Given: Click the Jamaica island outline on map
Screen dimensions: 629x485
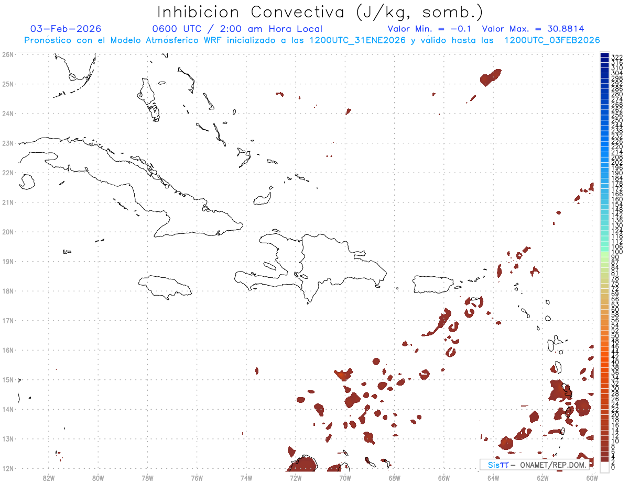Looking at the screenshot, I should [166, 287].
